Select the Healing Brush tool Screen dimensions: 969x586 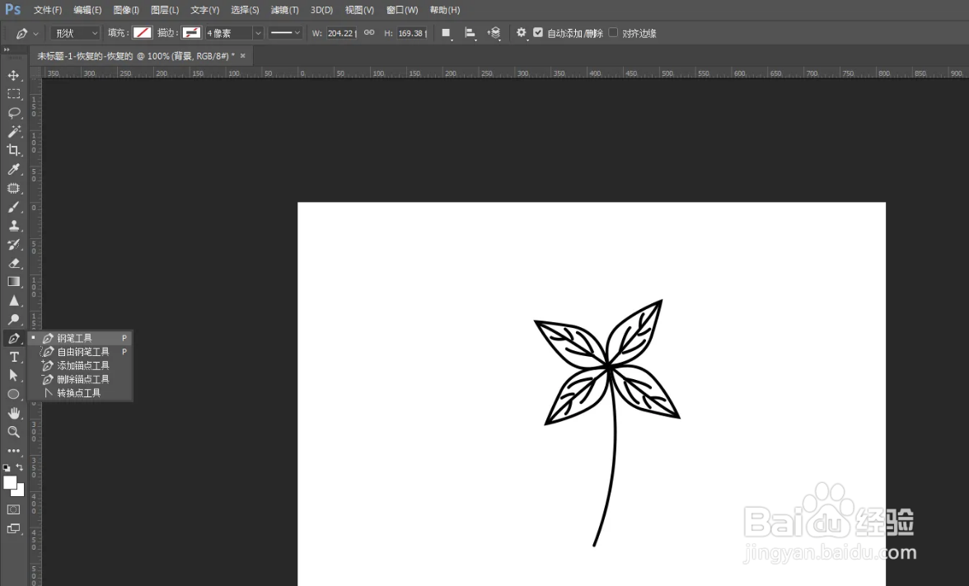pos(13,188)
